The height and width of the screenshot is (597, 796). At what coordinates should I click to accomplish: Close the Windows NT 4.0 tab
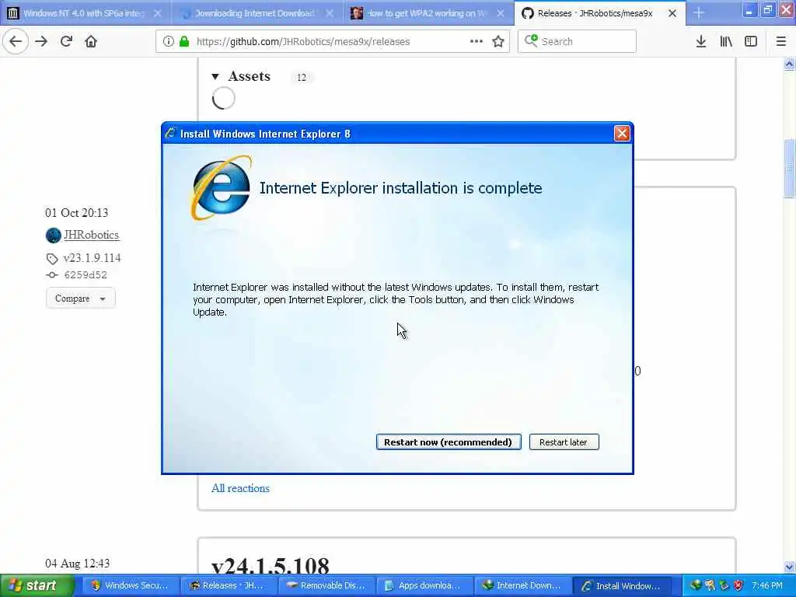pos(157,13)
